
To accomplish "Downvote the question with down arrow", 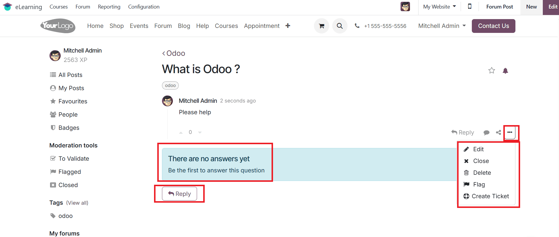I will coord(200,132).
